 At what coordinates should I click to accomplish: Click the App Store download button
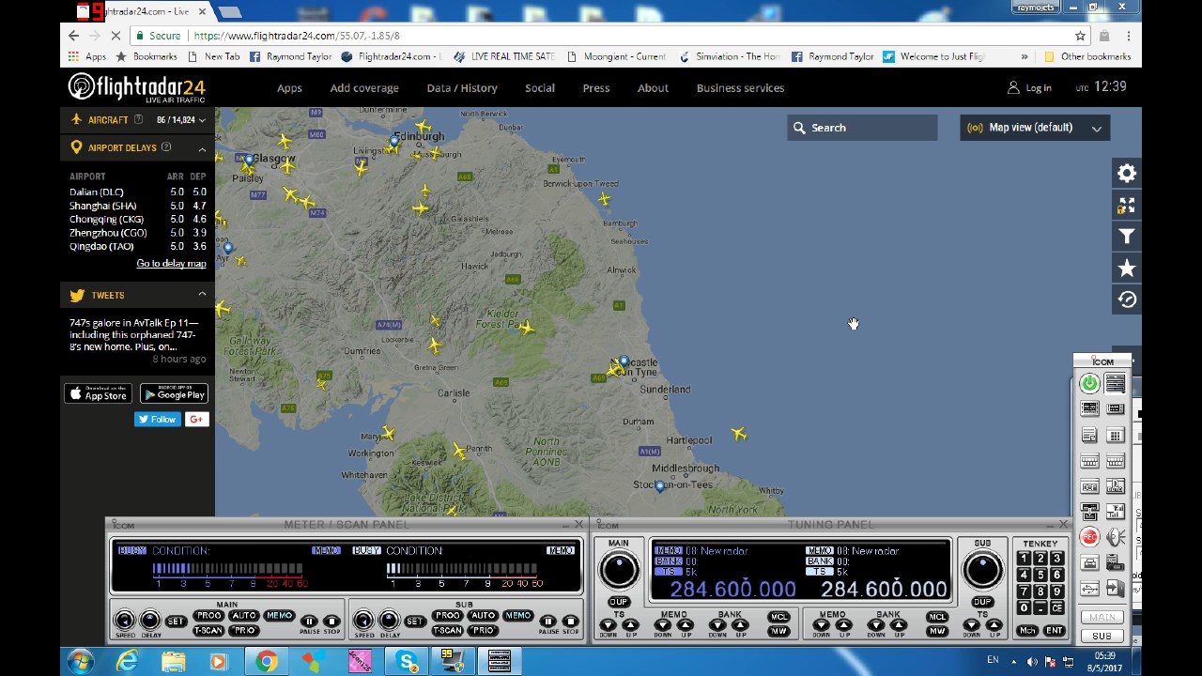click(99, 393)
